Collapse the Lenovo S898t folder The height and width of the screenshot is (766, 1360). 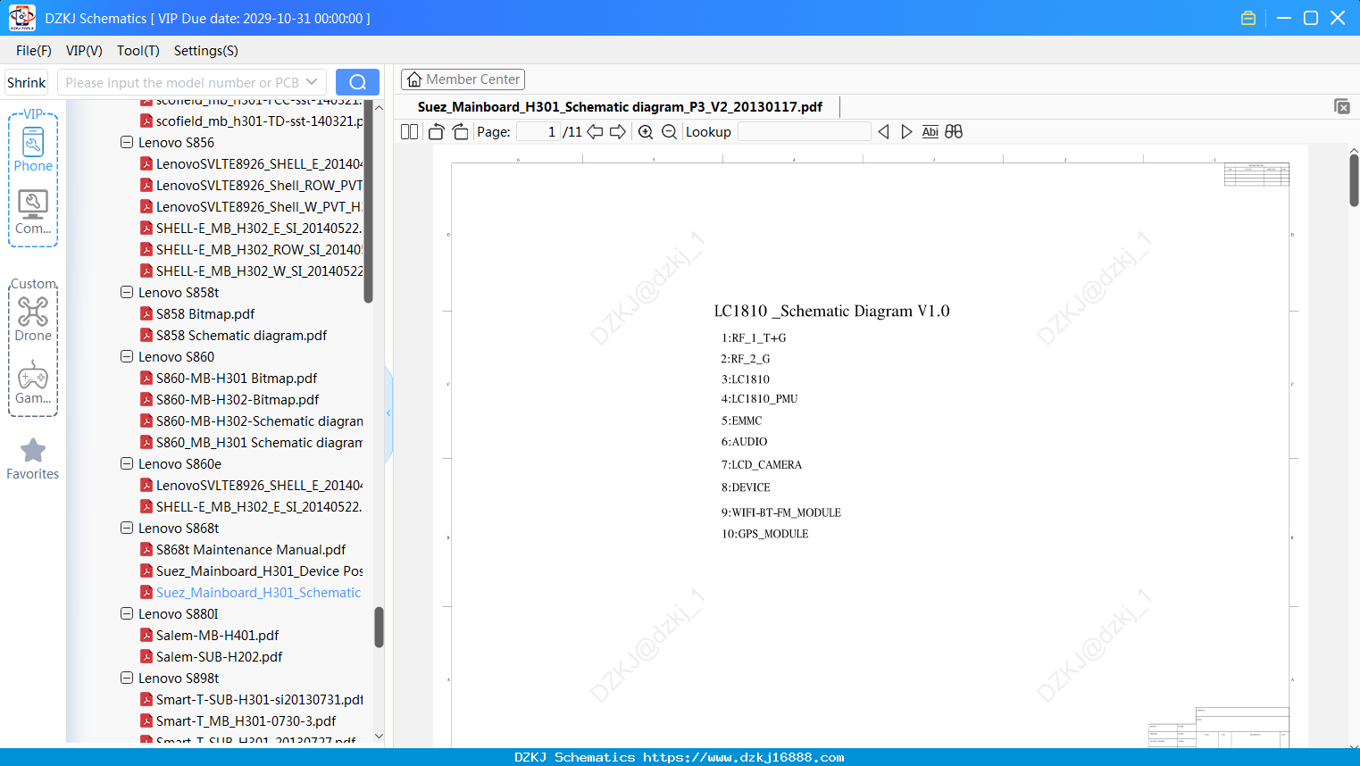(127, 678)
